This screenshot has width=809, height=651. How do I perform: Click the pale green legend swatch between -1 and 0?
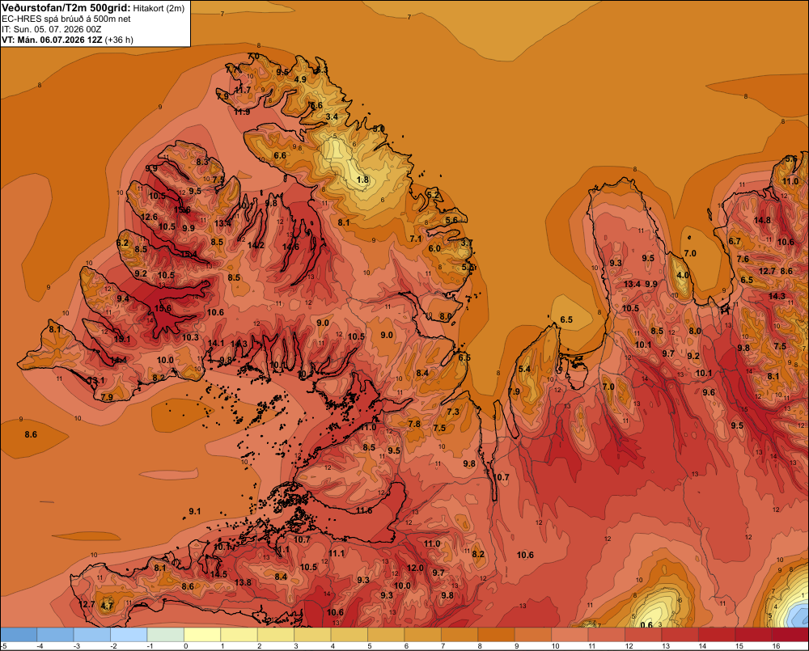pos(166,634)
